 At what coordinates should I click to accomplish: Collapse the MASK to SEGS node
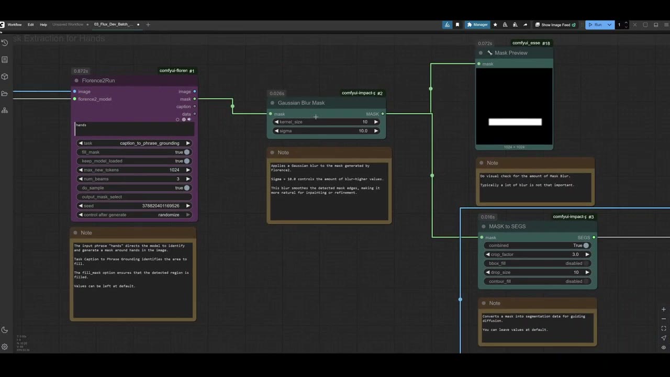pos(483,227)
